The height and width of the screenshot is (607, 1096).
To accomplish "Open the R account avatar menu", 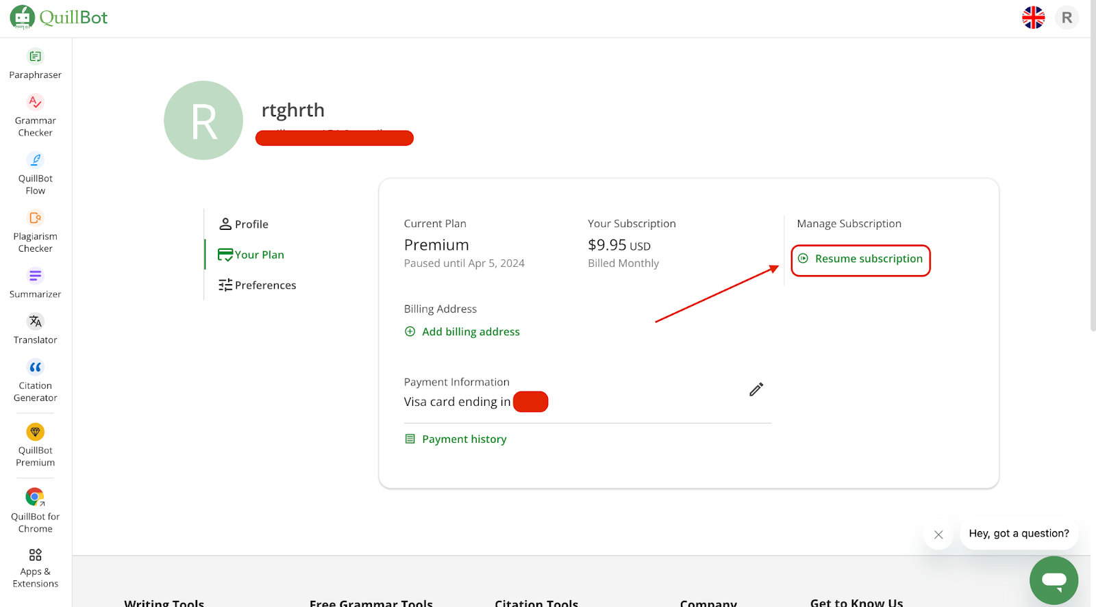I will point(1067,18).
